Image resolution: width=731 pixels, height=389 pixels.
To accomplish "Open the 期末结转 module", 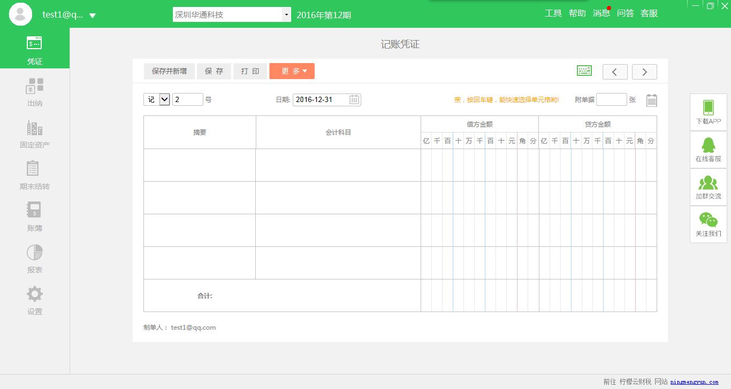I will click(x=34, y=174).
